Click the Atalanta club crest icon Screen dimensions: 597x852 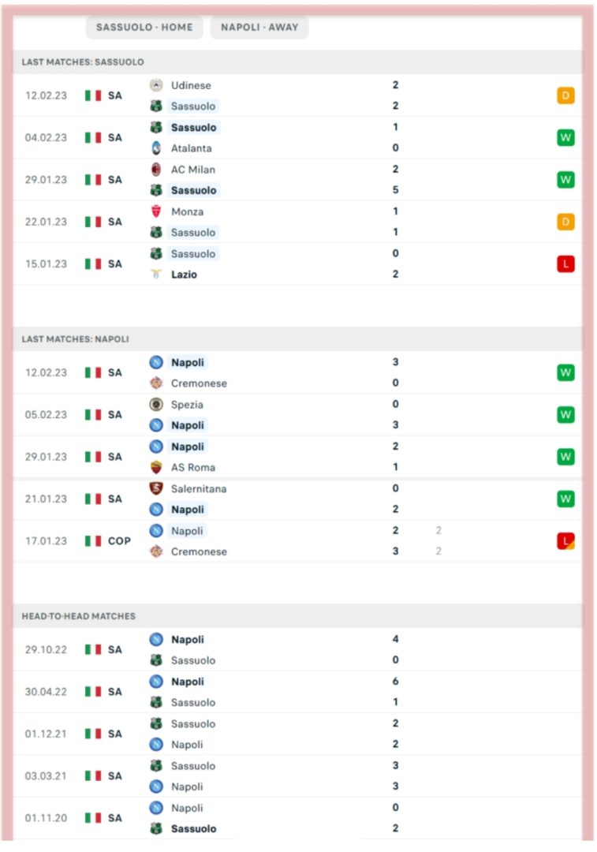[x=156, y=148]
